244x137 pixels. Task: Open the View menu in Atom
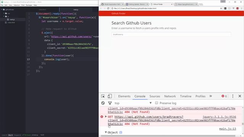(10, 5)
